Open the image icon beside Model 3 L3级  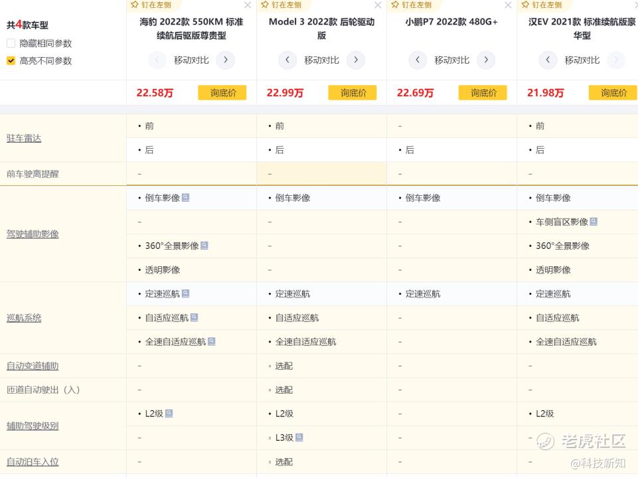click(x=299, y=438)
